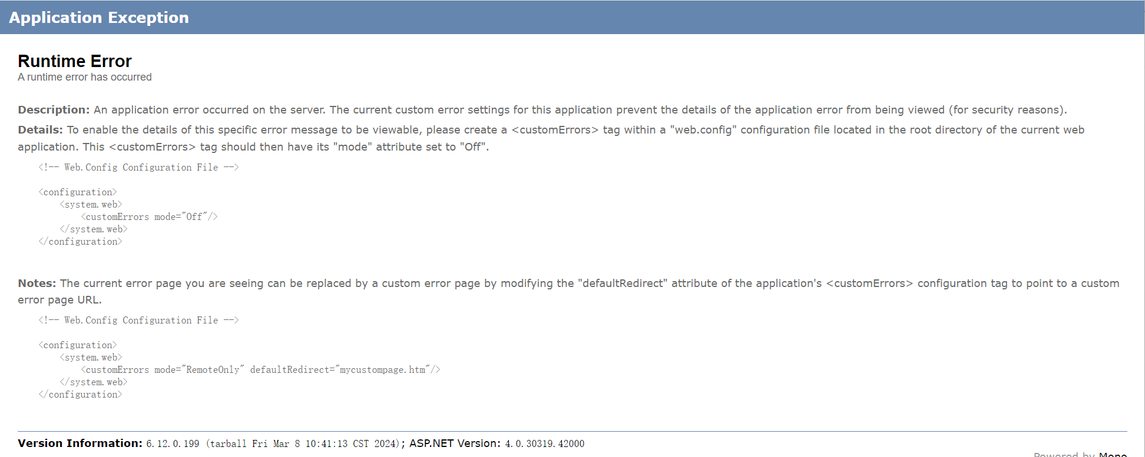Click the Runtime Error heading
The width and height of the screenshot is (1145, 457).
(75, 61)
